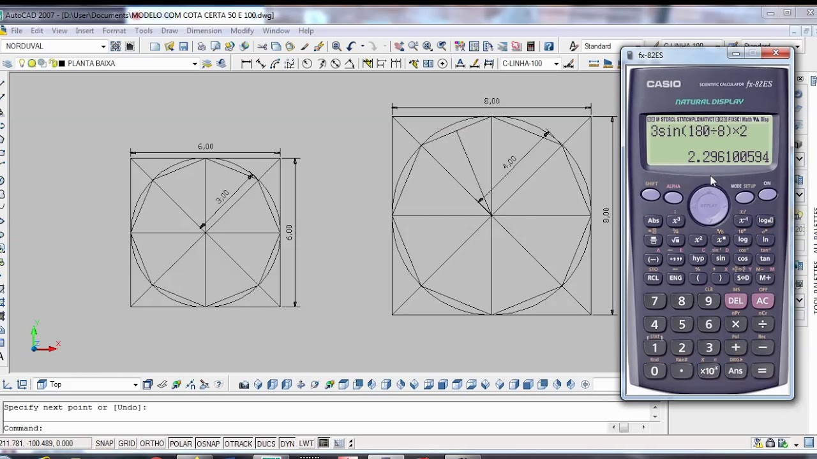Toggle LWT lineweight display

(306, 444)
